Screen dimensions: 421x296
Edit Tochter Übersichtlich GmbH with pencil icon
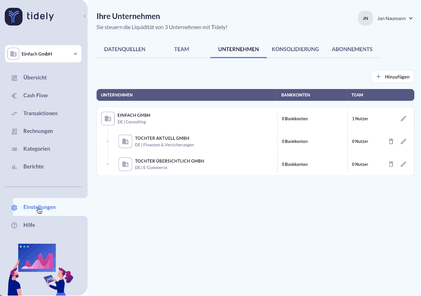click(x=403, y=164)
